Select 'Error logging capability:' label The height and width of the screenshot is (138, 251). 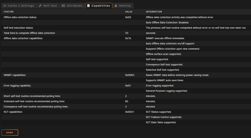pyautogui.click(x=18, y=85)
